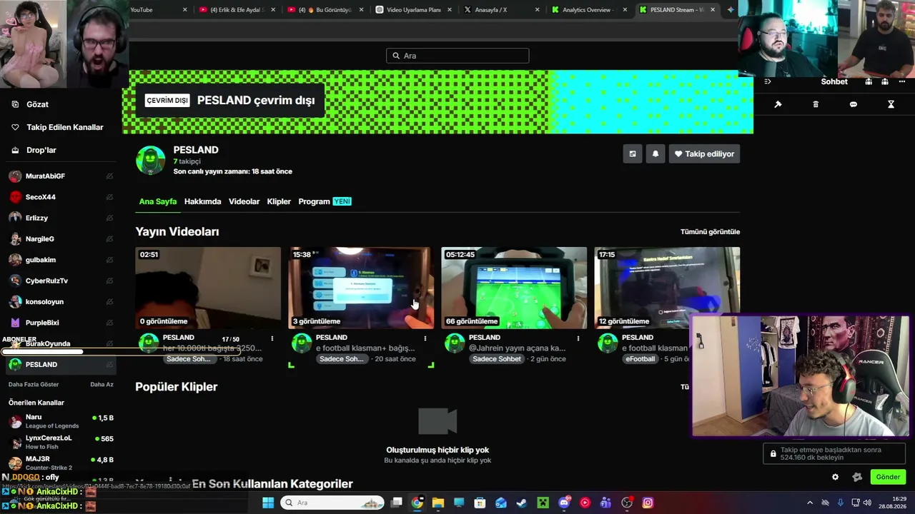Open Steam from the taskbar

coord(522,503)
